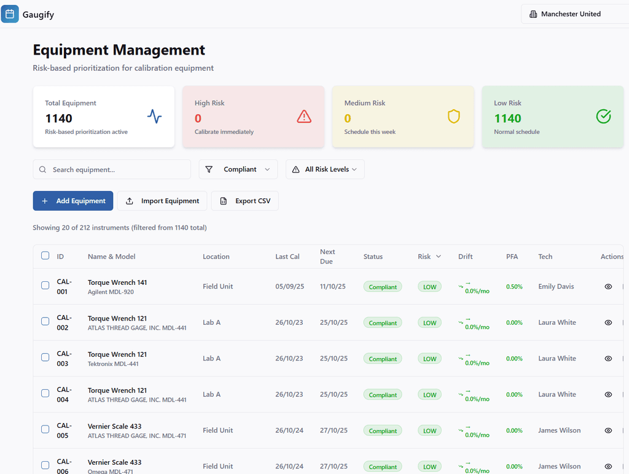Viewport: 629px width, 474px height.
Task: Click the yellow shield icon on Medium Risk card
Action: pos(453,116)
